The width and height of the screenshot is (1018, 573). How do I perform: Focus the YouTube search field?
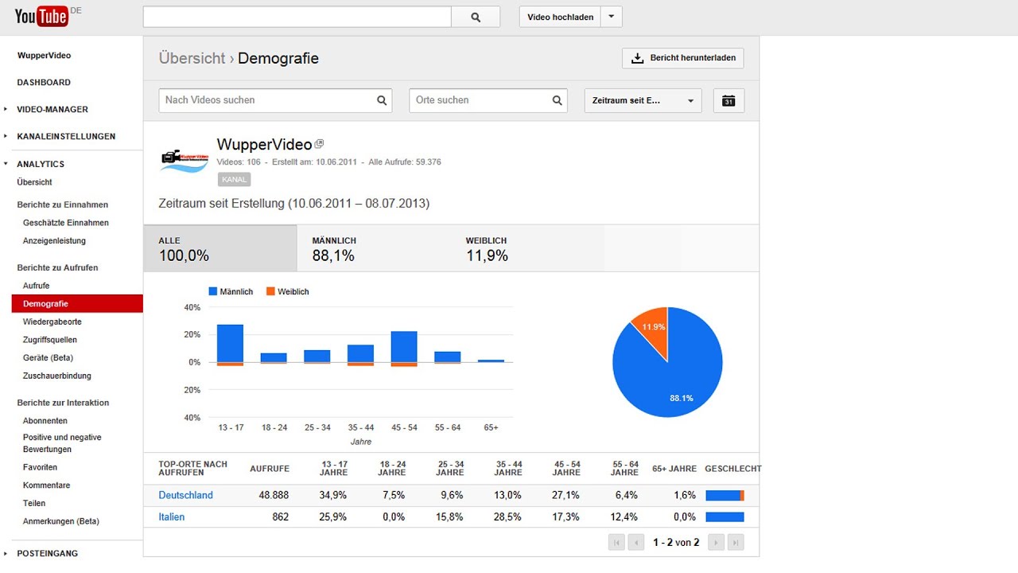pos(297,17)
